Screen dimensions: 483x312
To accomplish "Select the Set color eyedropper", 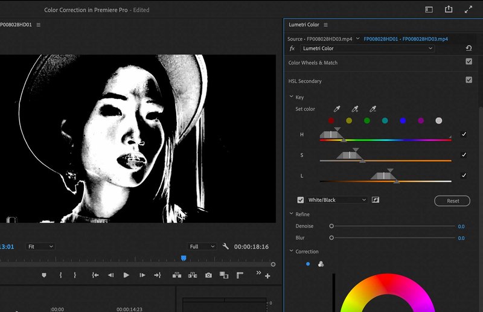I will pos(337,109).
